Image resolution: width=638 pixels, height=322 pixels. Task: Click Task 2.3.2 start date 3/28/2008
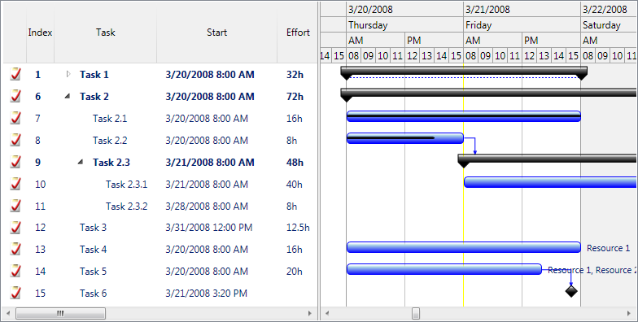tap(207, 207)
